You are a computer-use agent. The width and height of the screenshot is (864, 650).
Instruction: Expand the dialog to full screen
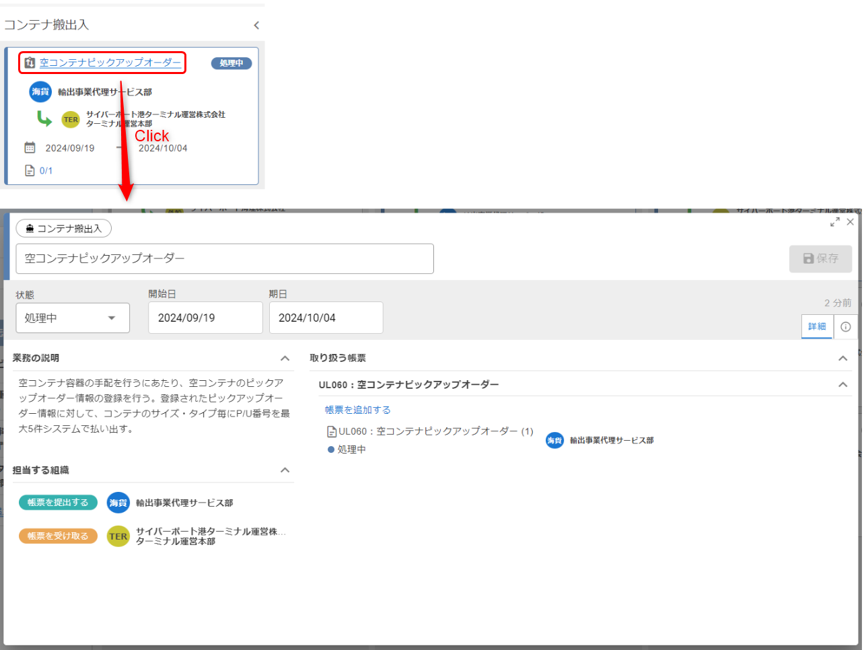tap(834, 222)
